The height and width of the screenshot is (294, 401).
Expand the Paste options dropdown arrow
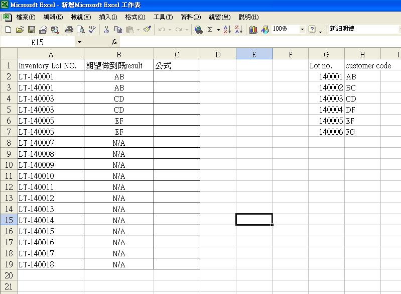139,30
